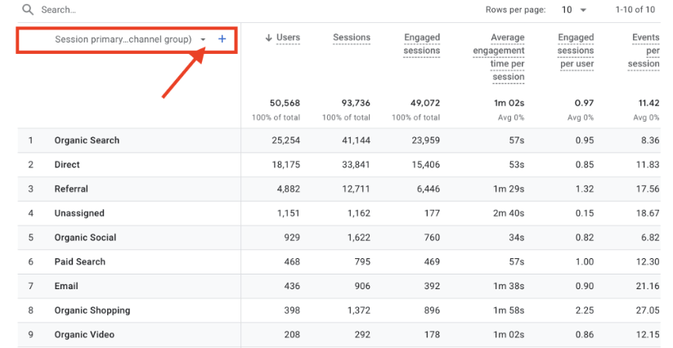Screen dimensions: 673x348
Task: Click the Email channel row
Action: click(x=66, y=286)
